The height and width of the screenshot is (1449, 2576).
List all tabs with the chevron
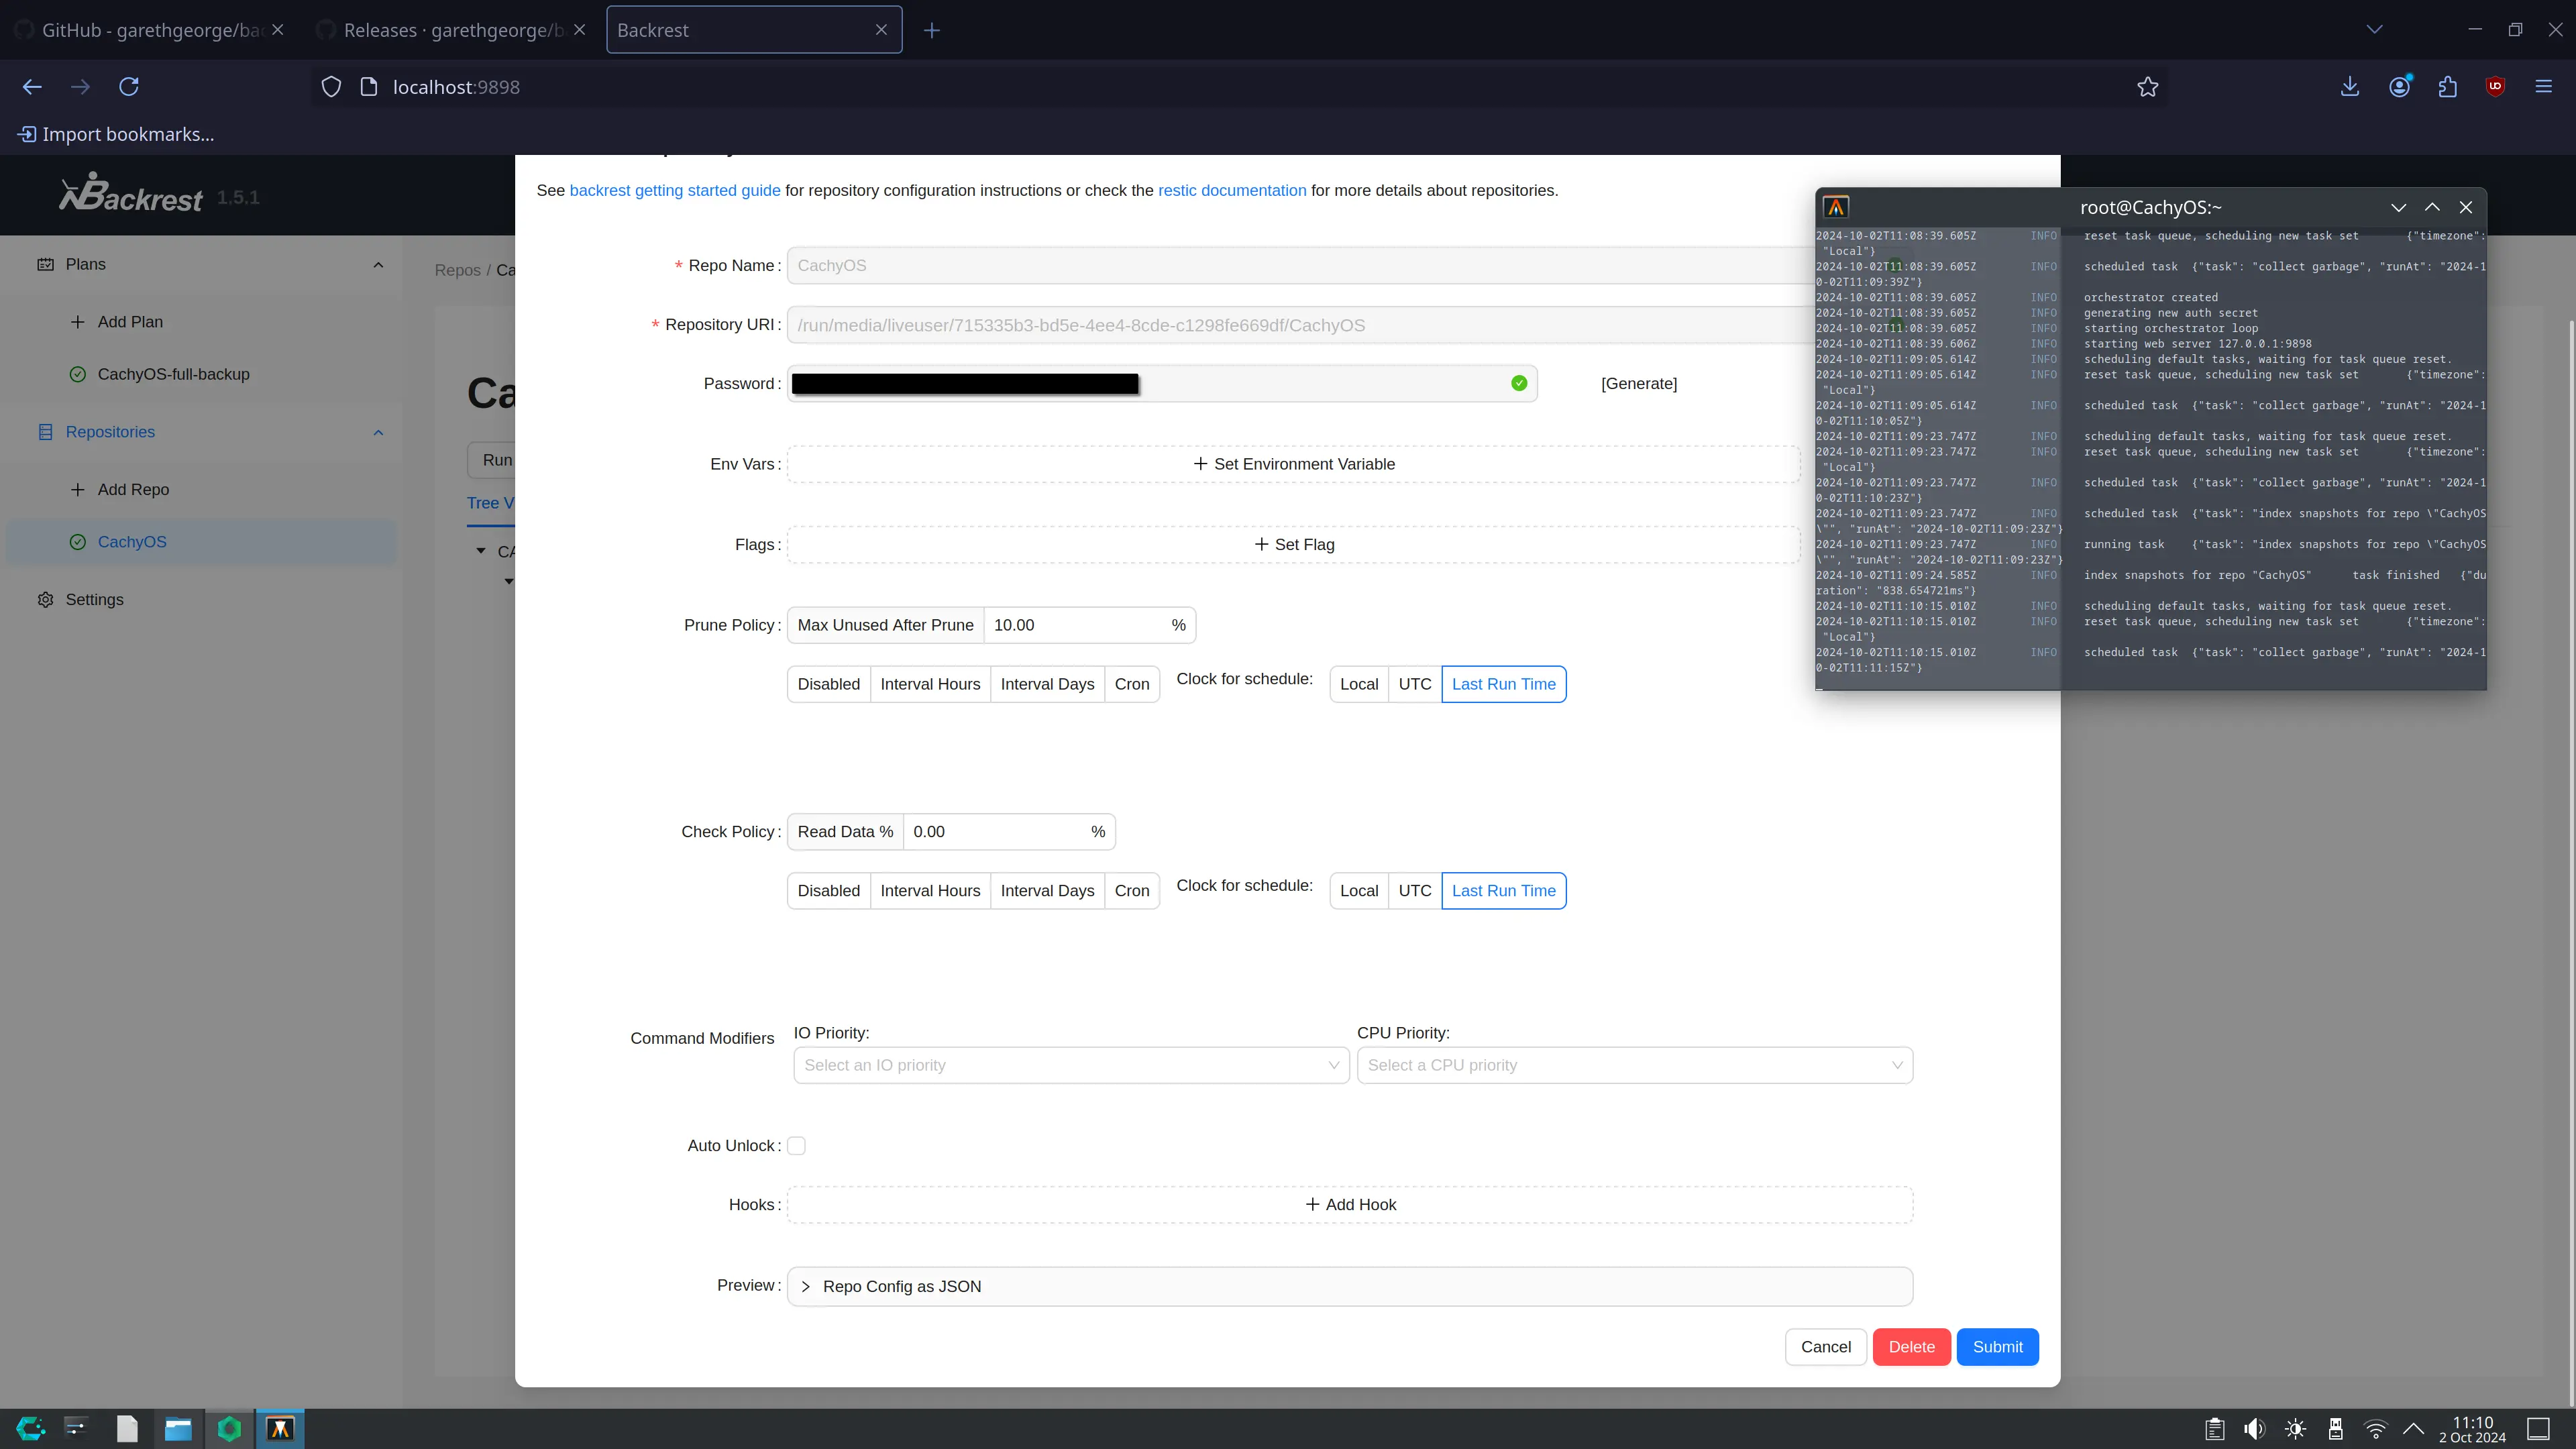2375,30
